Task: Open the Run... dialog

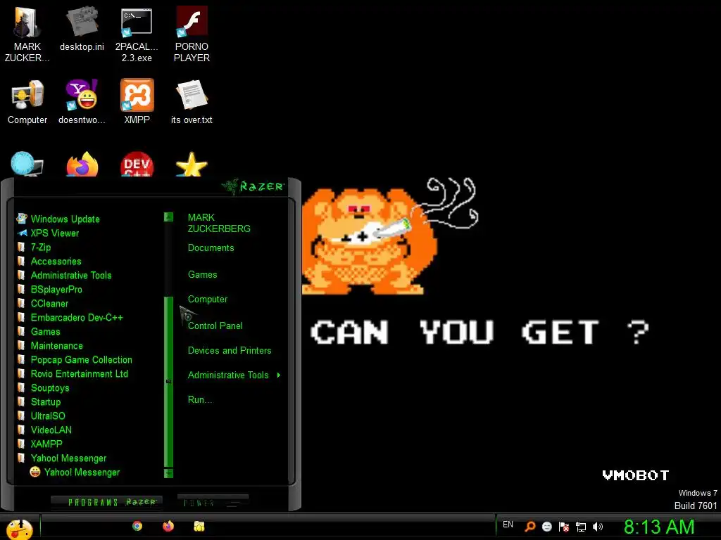Action: [x=200, y=400]
